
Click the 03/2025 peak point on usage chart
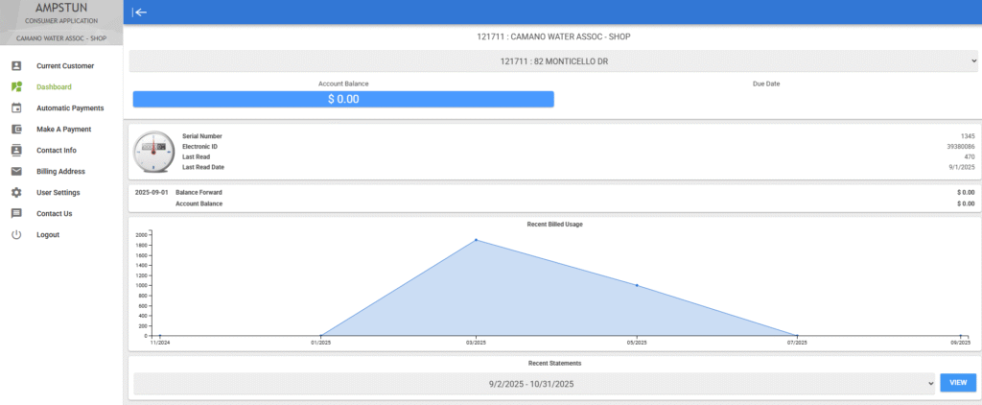477,240
